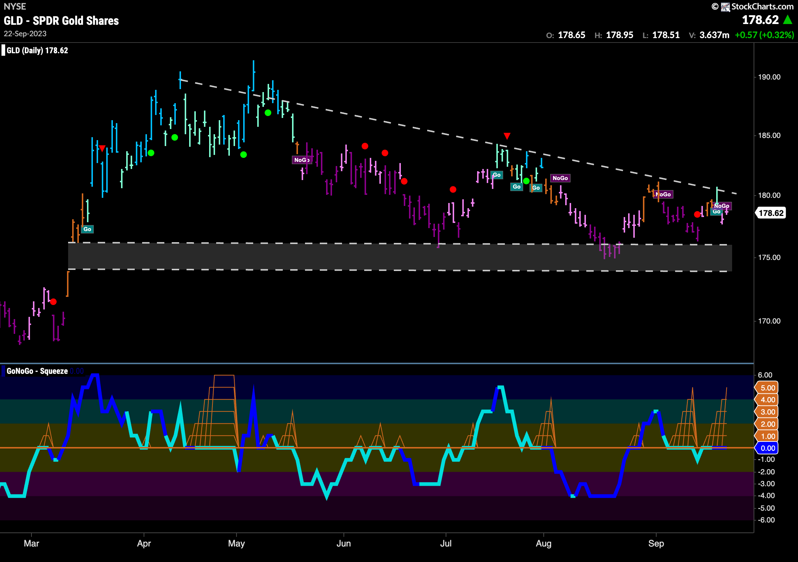The width and height of the screenshot is (798, 562).
Task: Click the low value 178.51
Action: click(666, 35)
